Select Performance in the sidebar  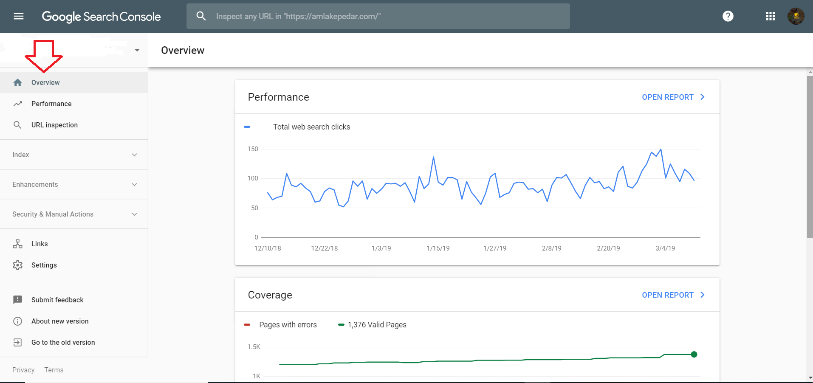coord(51,104)
